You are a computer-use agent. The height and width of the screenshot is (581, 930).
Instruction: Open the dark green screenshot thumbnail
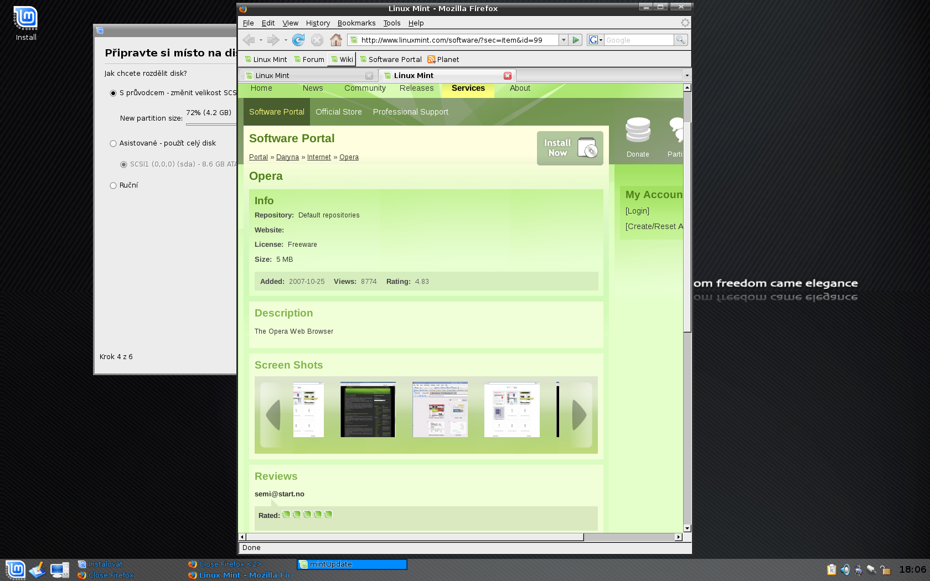[368, 409]
